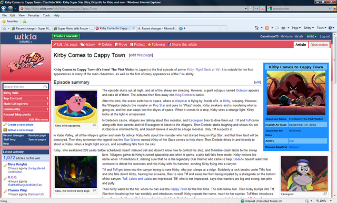Click Edit this page button

[x=65, y=44]
